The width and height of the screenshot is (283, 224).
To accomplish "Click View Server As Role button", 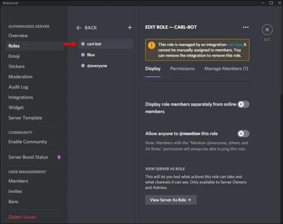I will (x=171, y=200).
